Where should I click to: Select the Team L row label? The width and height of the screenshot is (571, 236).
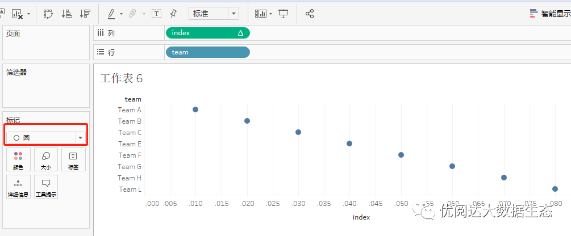pos(130,189)
